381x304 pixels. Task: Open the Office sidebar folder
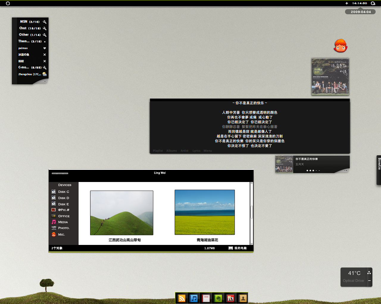[x=61, y=216]
